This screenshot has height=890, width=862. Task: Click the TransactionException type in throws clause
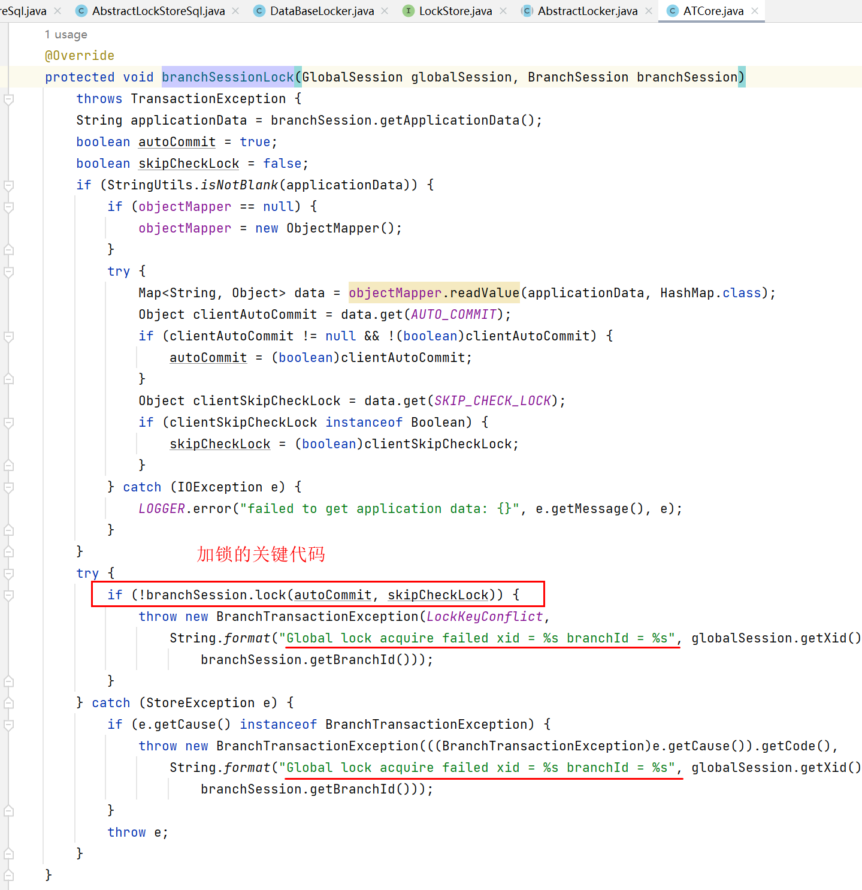208,99
